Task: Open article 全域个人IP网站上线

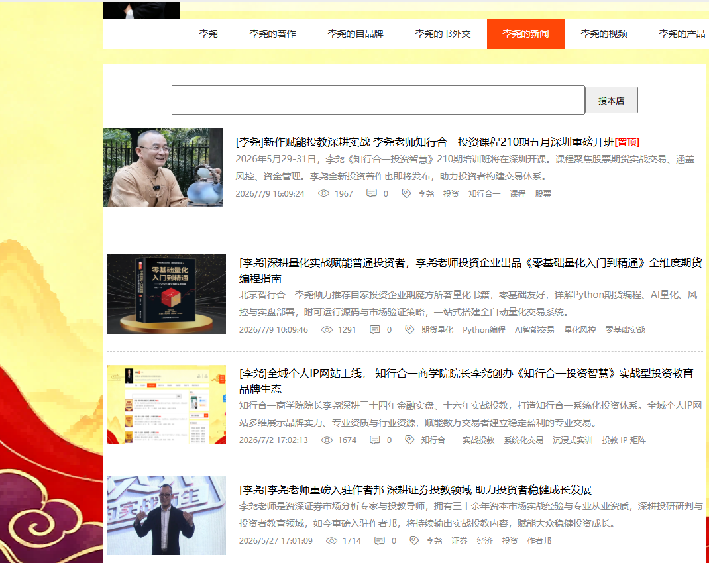Action: 466,382
